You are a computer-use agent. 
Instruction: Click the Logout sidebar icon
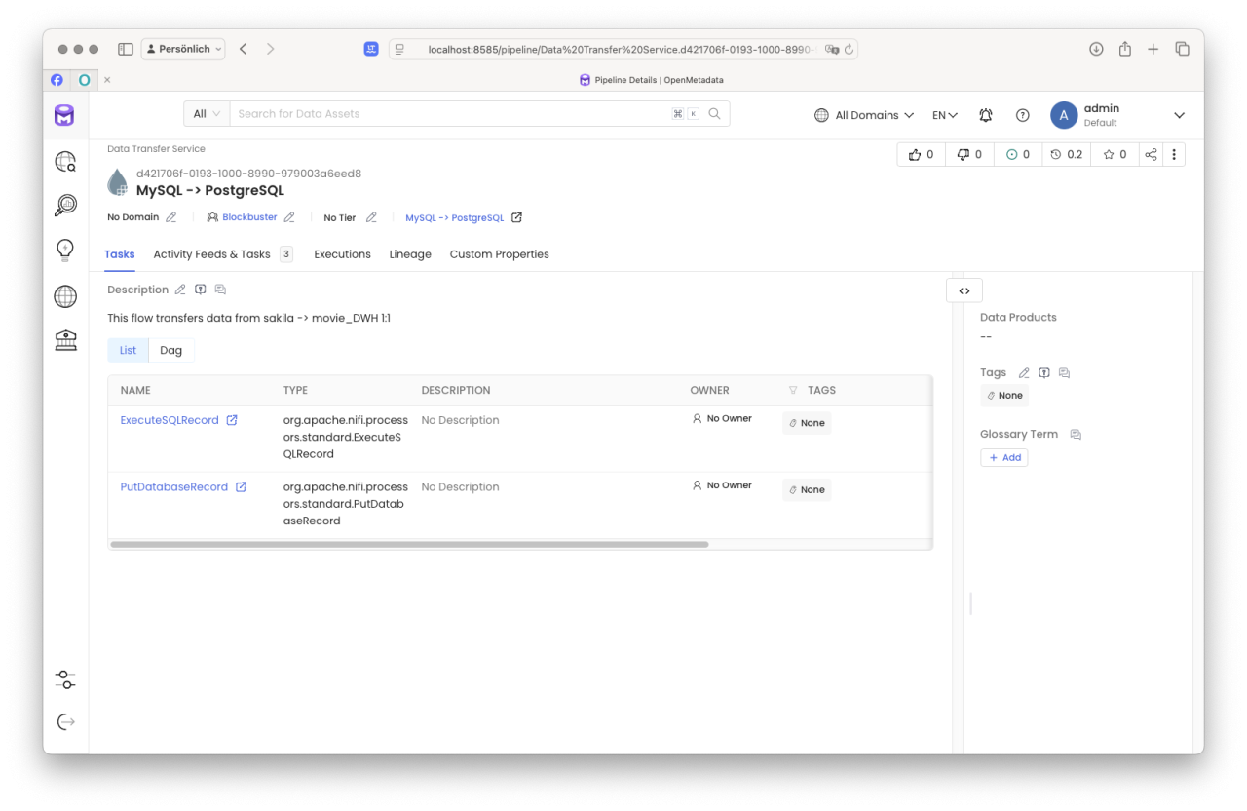tap(65, 722)
